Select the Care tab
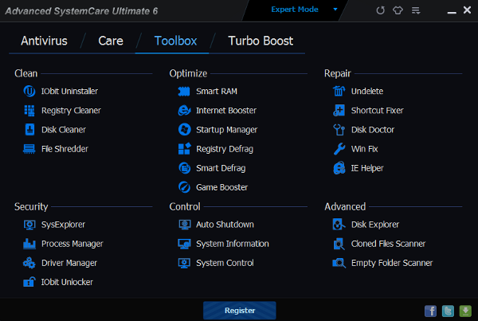The height and width of the screenshot is (321, 478). (111, 41)
